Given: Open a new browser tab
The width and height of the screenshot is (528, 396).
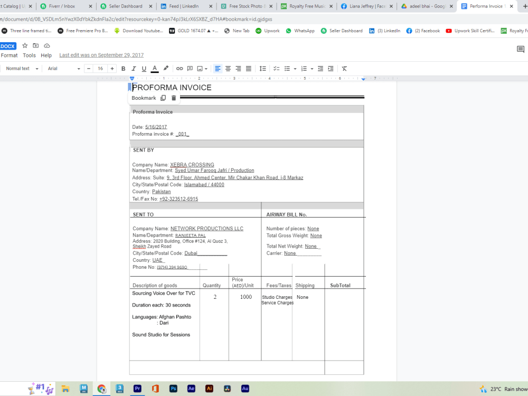Looking at the screenshot, I should pyautogui.click(x=524, y=6).
